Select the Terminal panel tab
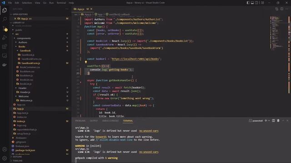Screen dimensions: 291x163 (128, 121)
